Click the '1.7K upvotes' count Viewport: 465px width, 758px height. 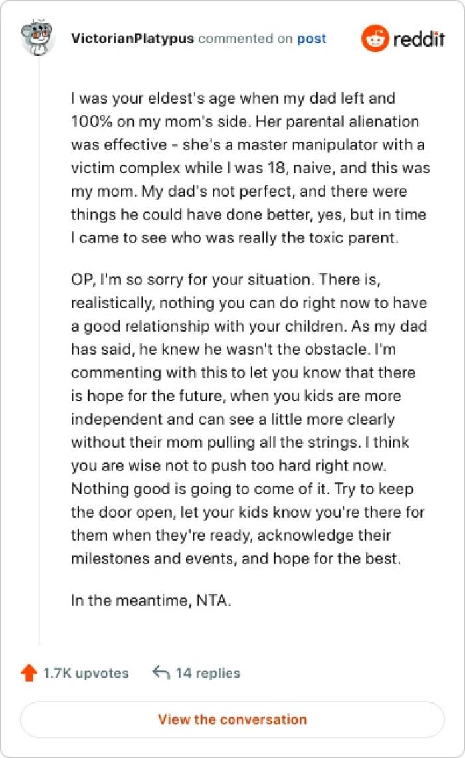[x=86, y=673]
